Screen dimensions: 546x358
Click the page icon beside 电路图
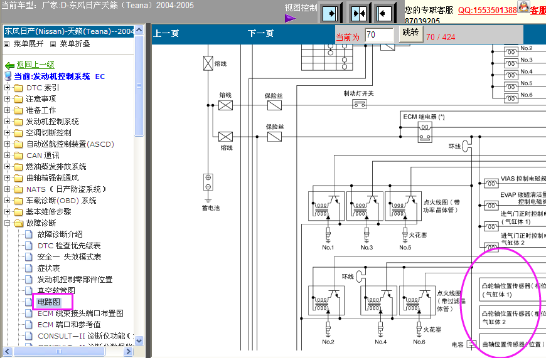[29, 302]
